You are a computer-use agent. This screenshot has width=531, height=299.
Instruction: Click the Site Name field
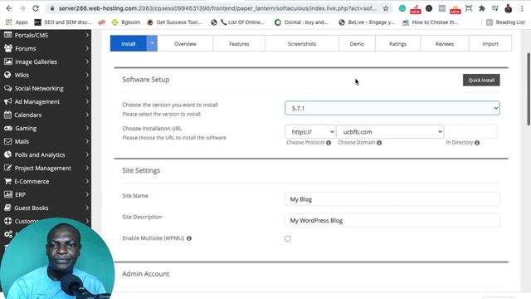392,199
